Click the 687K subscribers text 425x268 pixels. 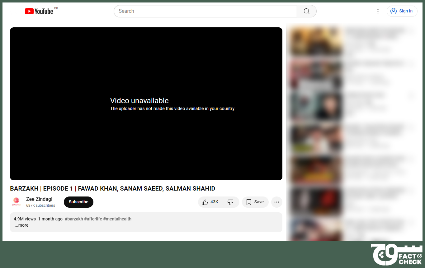coord(40,206)
